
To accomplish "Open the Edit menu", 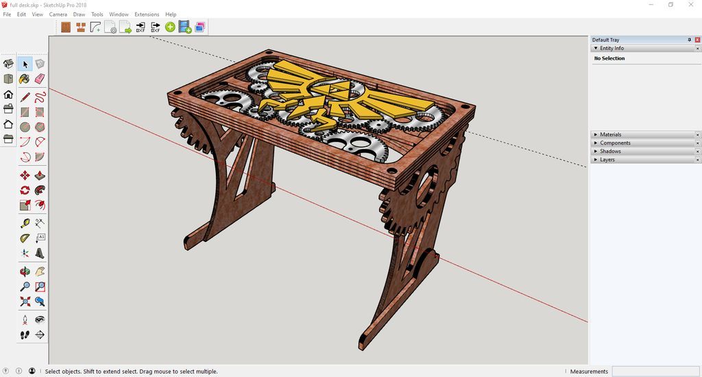I will 21,14.
